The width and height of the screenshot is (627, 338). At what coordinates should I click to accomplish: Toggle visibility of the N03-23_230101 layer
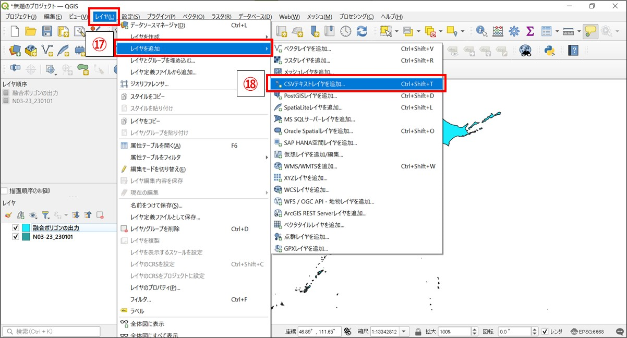click(16, 237)
